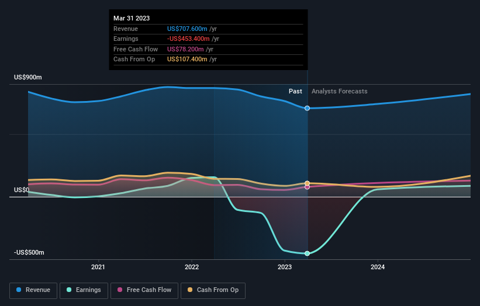The height and width of the screenshot is (306, 480).
Task: Click the 2022 x-axis label
Action: click(192, 267)
